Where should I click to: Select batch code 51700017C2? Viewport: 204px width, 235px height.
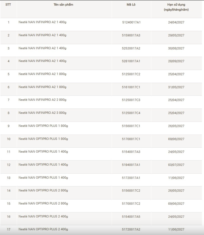[x=131, y=204]
